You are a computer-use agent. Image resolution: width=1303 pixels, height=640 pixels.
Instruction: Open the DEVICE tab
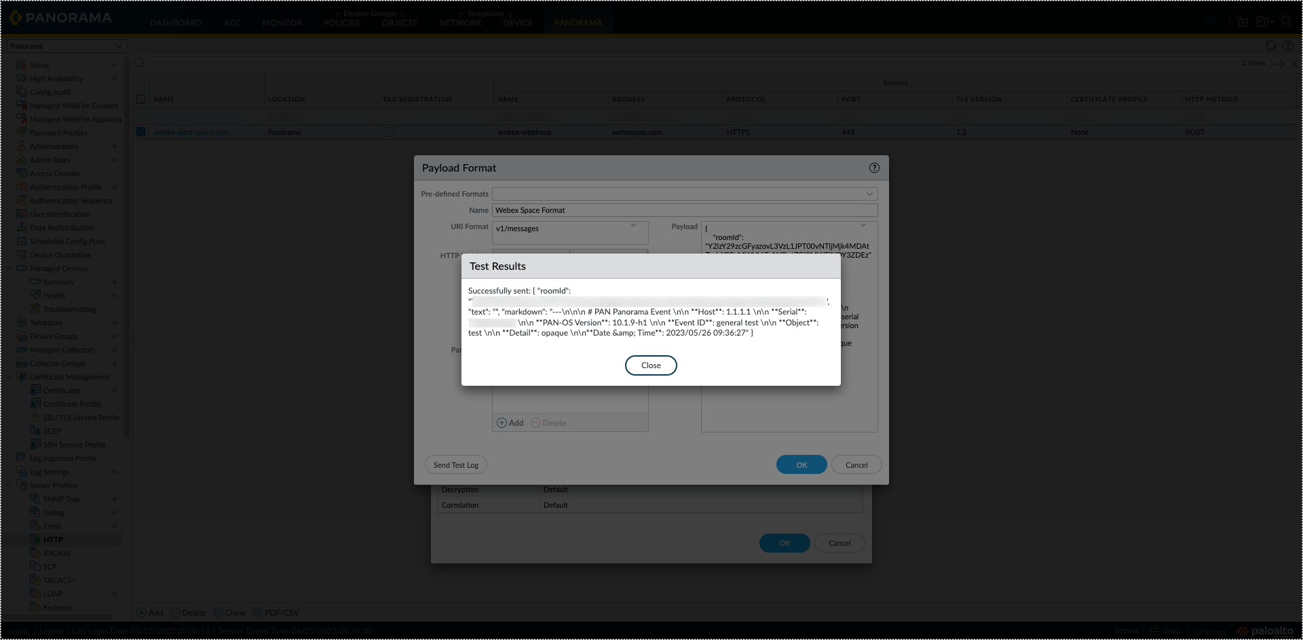point(518,23)
